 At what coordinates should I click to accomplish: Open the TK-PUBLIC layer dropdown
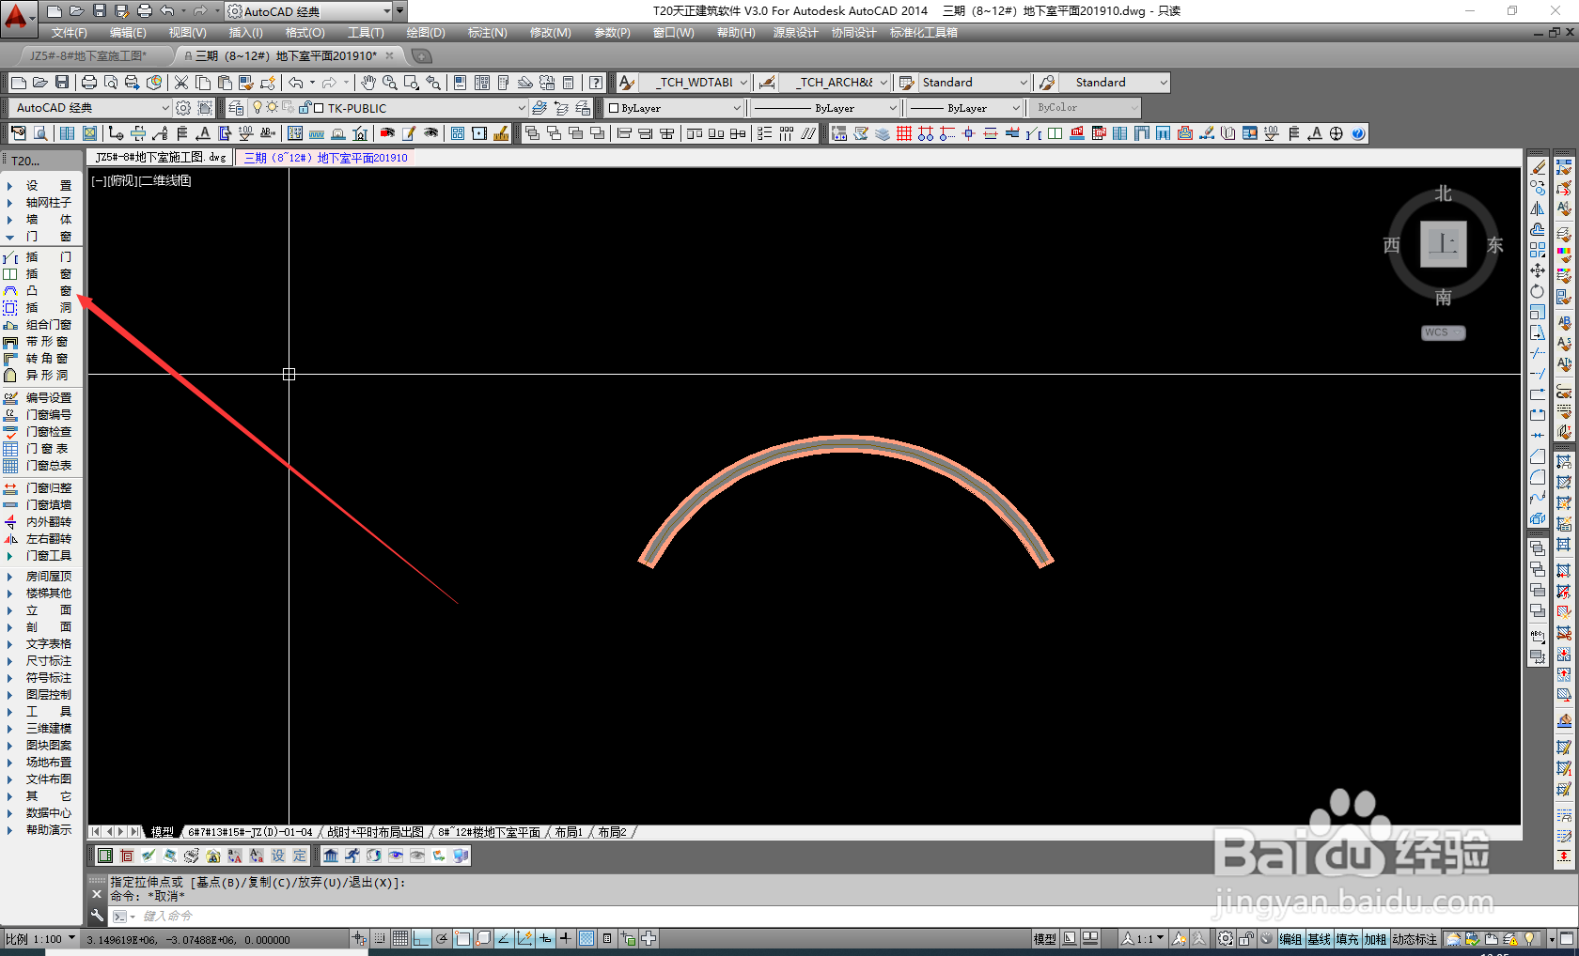pos(522,108)
